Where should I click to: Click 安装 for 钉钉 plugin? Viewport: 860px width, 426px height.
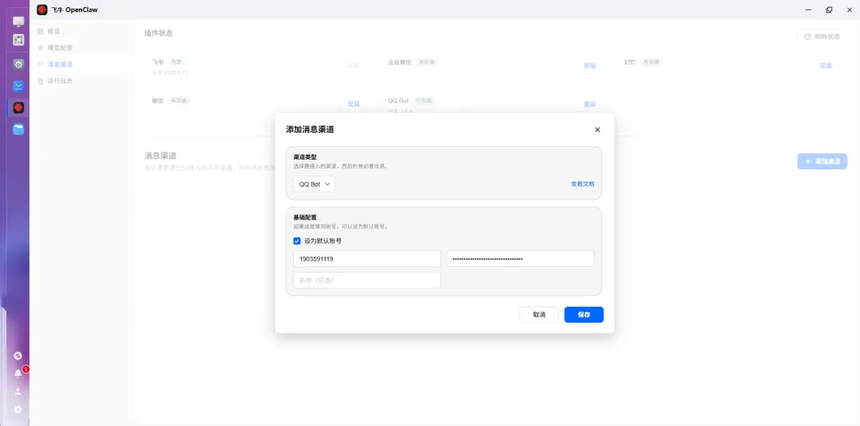(826, 66)
